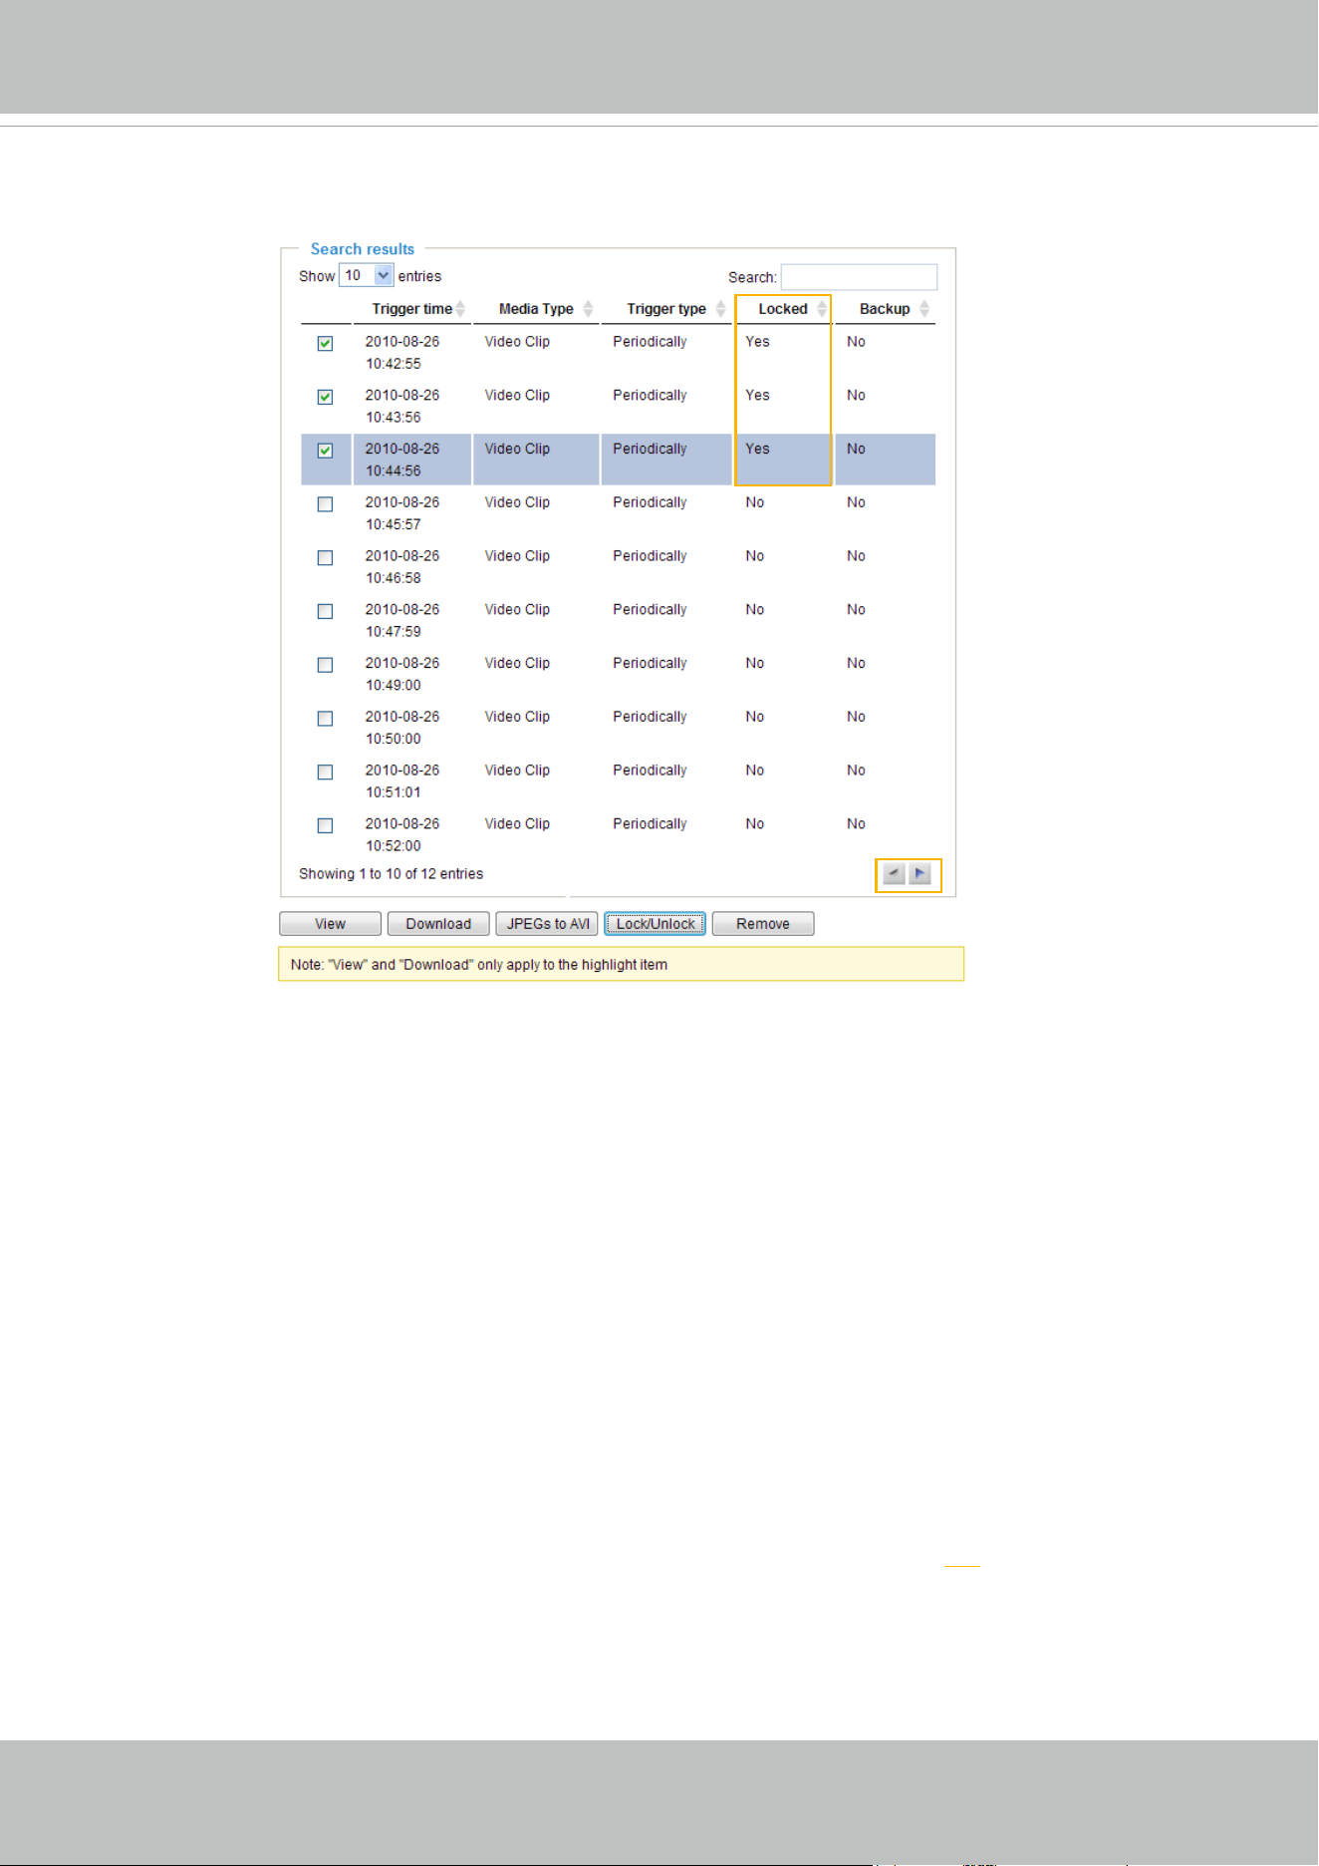
Task: Click the Showing 1 to 10 of 12 entries text
Action: coord(391,874)
